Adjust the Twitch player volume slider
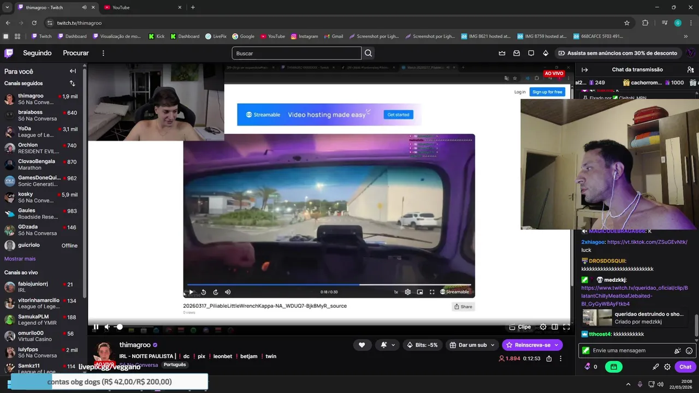 (135, 327)
